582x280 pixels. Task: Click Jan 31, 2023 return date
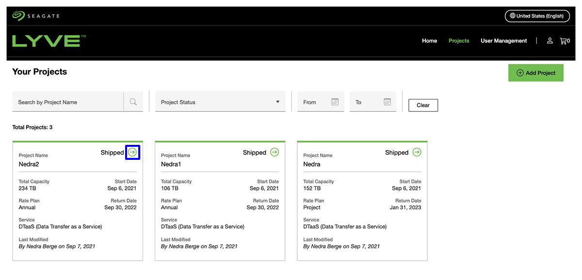click(405, 207)
